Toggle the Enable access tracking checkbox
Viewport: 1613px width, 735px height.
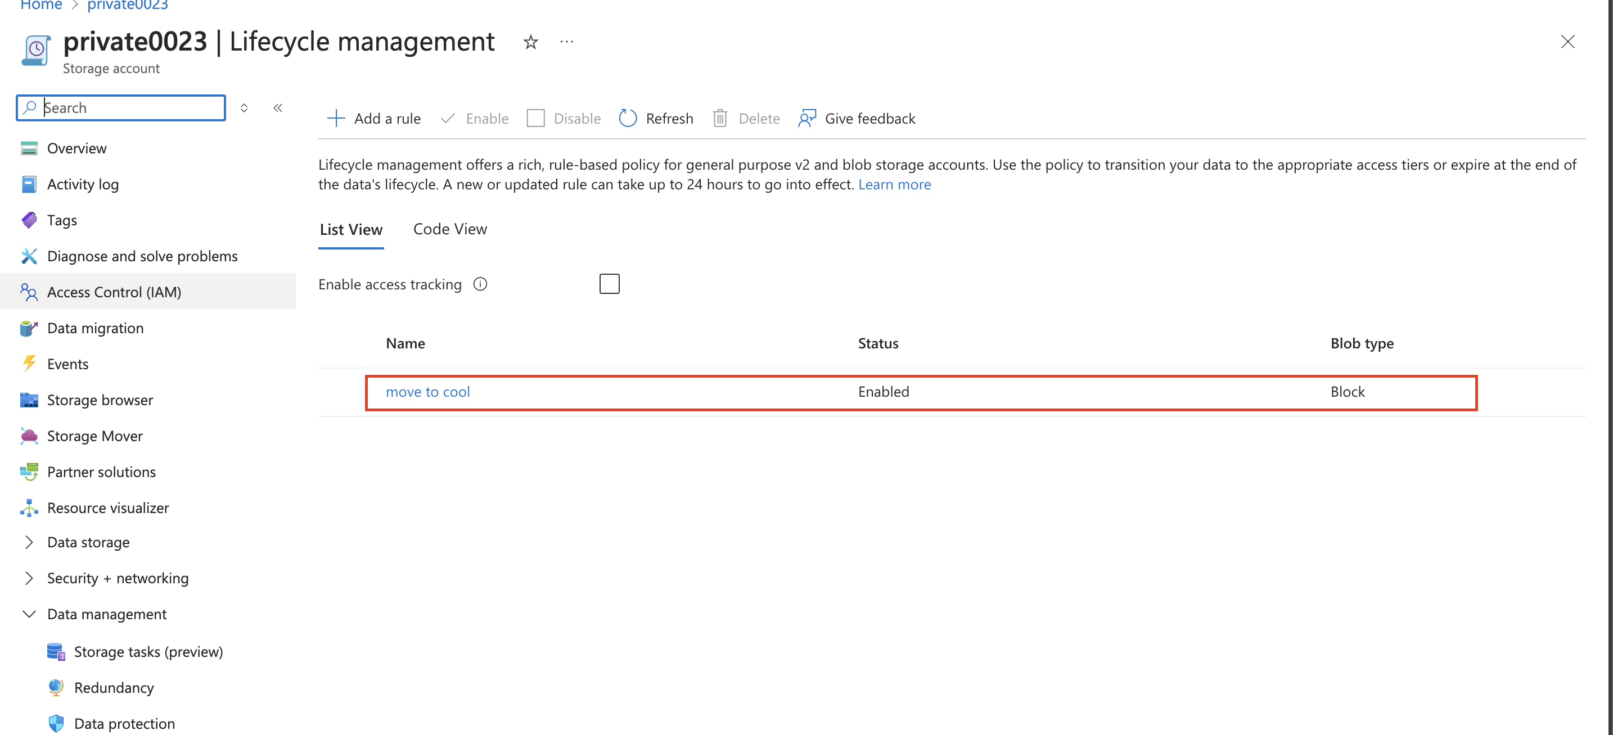click(609, 284)
